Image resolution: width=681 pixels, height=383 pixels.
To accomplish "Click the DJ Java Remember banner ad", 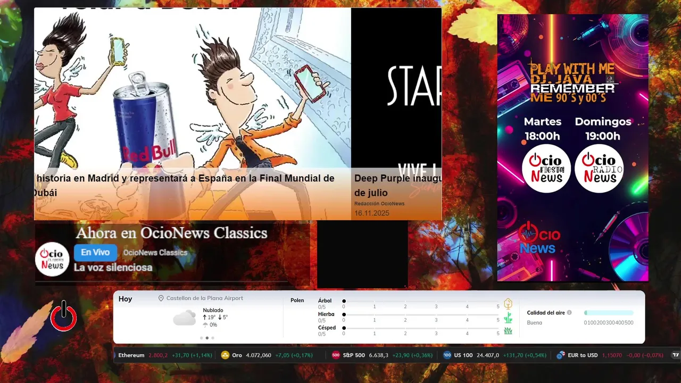I will (x=573, y=147).
